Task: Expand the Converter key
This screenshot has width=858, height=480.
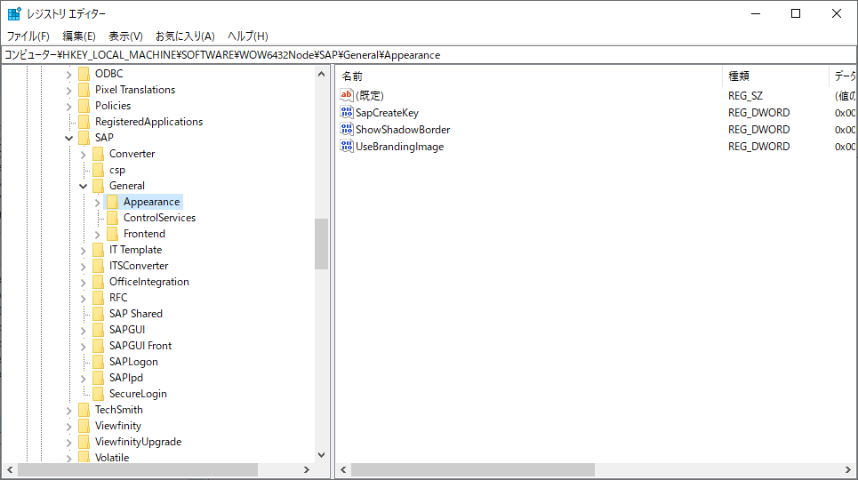Action: pos(84,155)
